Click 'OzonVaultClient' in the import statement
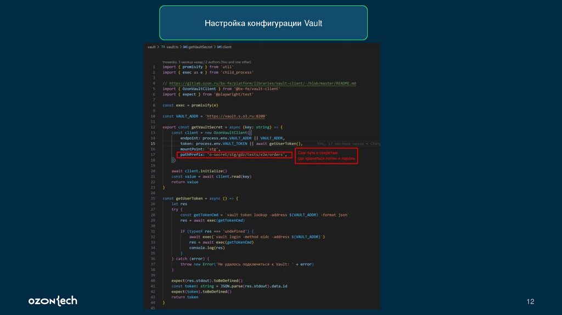This screenshot has height=315, width=562. (x=199, y=89)
